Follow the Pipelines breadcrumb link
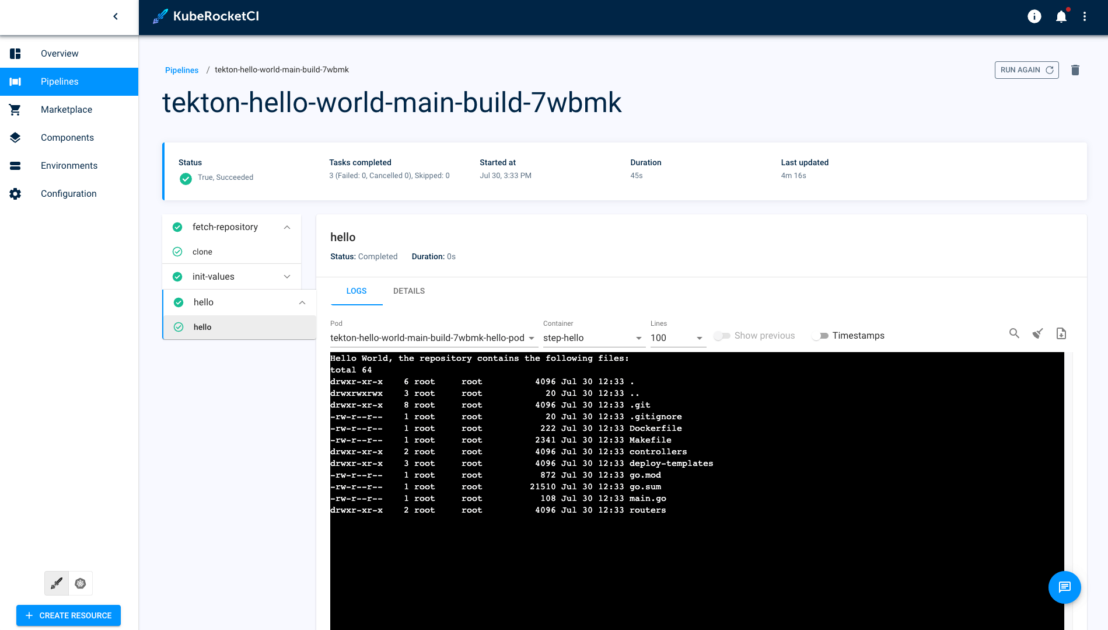This screenshot has width=1108, height=630. pos(181,69)
